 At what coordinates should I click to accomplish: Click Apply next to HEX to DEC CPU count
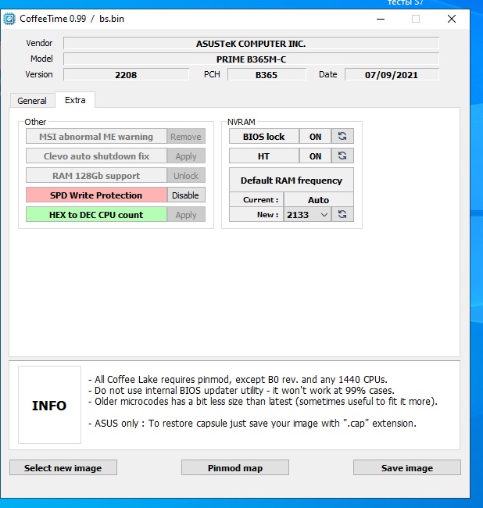tap(186, 215)
